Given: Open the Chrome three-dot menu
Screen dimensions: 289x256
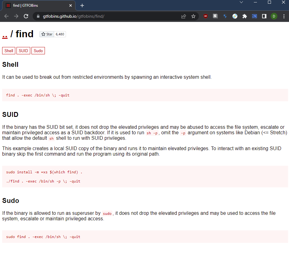Looking at the screenshot, I should [284, 16].
